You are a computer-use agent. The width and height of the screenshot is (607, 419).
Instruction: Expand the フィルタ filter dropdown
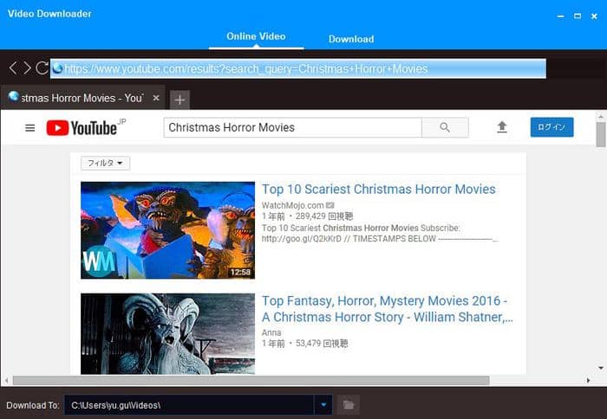(105, 163)
